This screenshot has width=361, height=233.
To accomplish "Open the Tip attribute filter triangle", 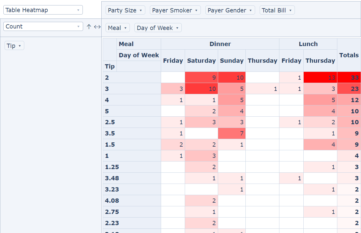I will click(20, 46).
